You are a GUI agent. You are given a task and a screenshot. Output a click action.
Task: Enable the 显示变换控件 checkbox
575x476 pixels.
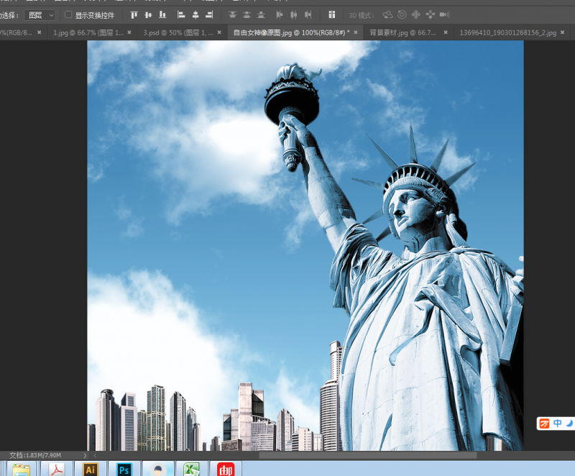(x=68, y=14)
